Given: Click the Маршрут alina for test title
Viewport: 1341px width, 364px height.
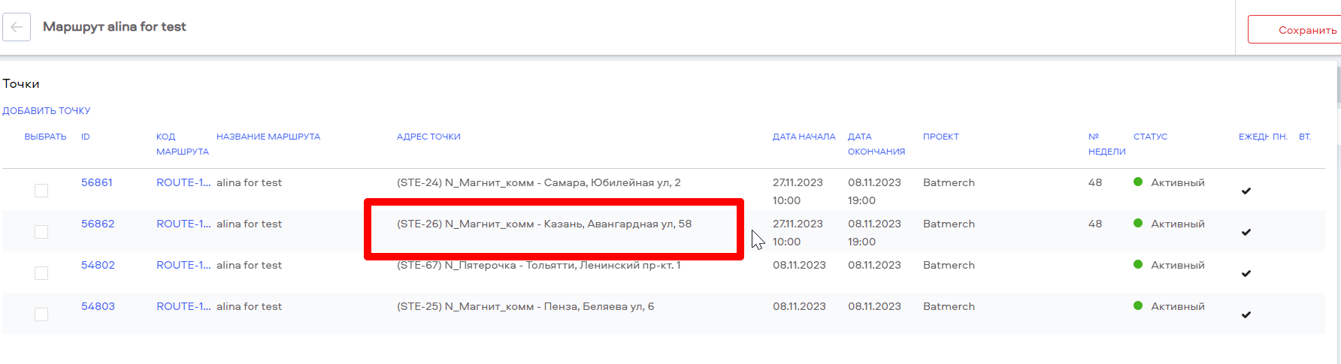Looking at the screenshot, I should [114, 26].
